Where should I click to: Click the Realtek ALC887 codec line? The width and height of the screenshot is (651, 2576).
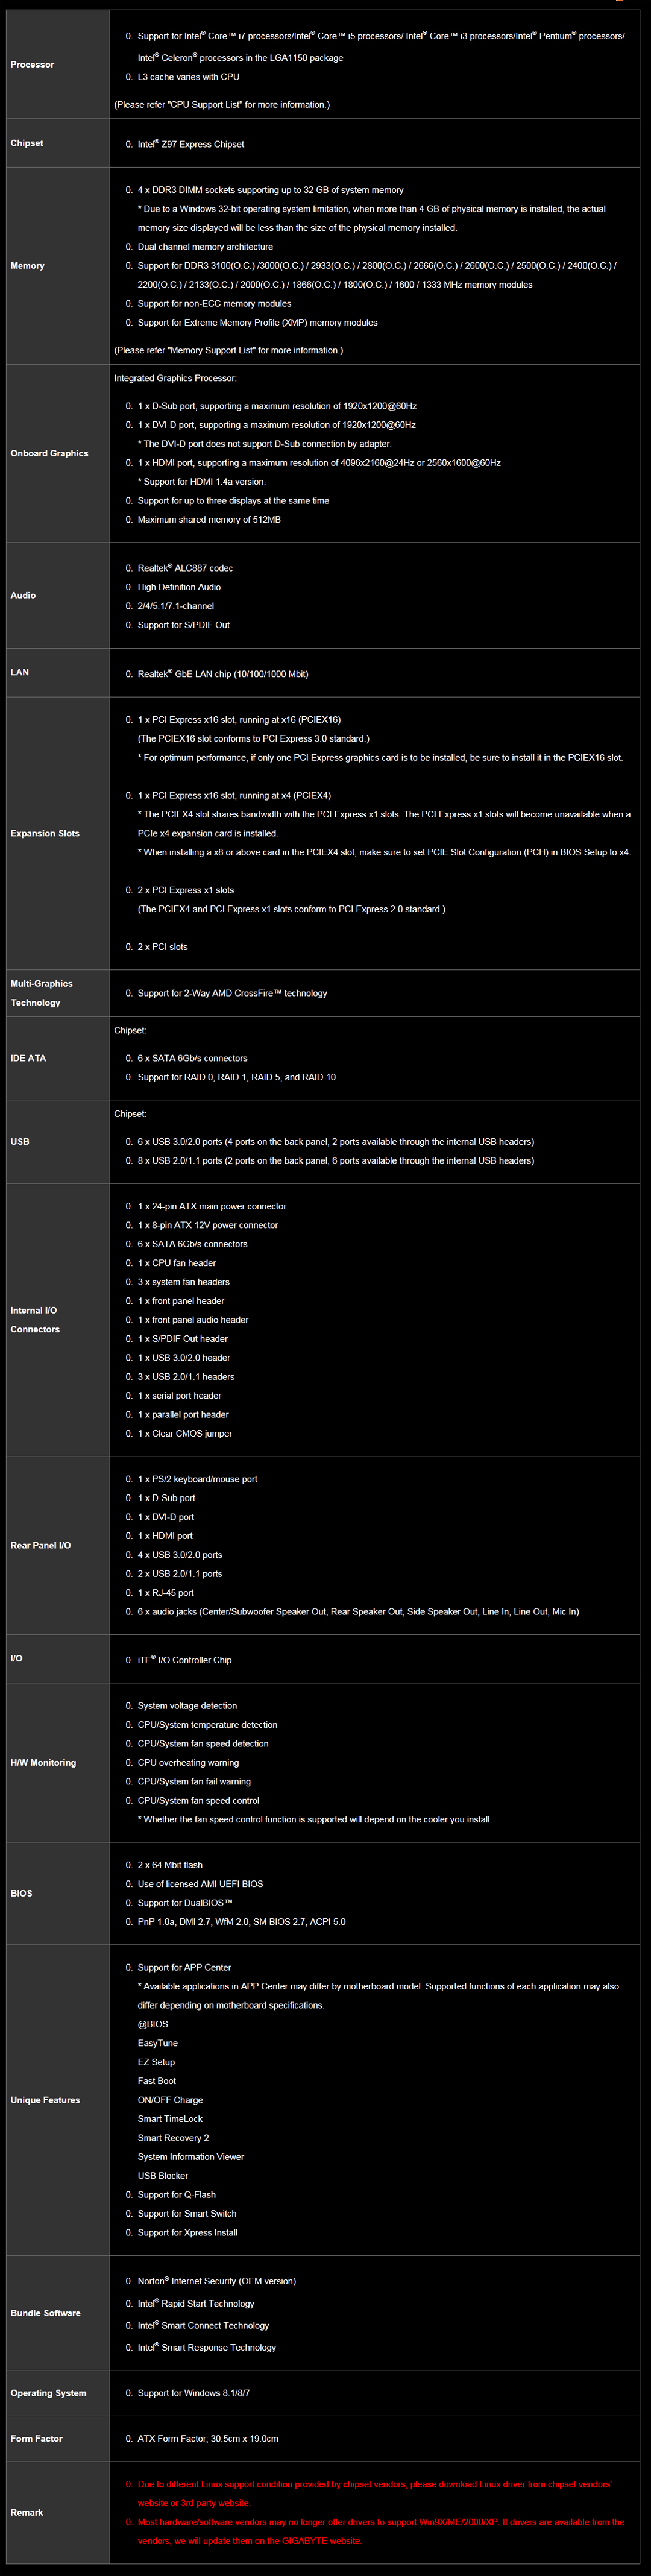click(x=185, y=569)
